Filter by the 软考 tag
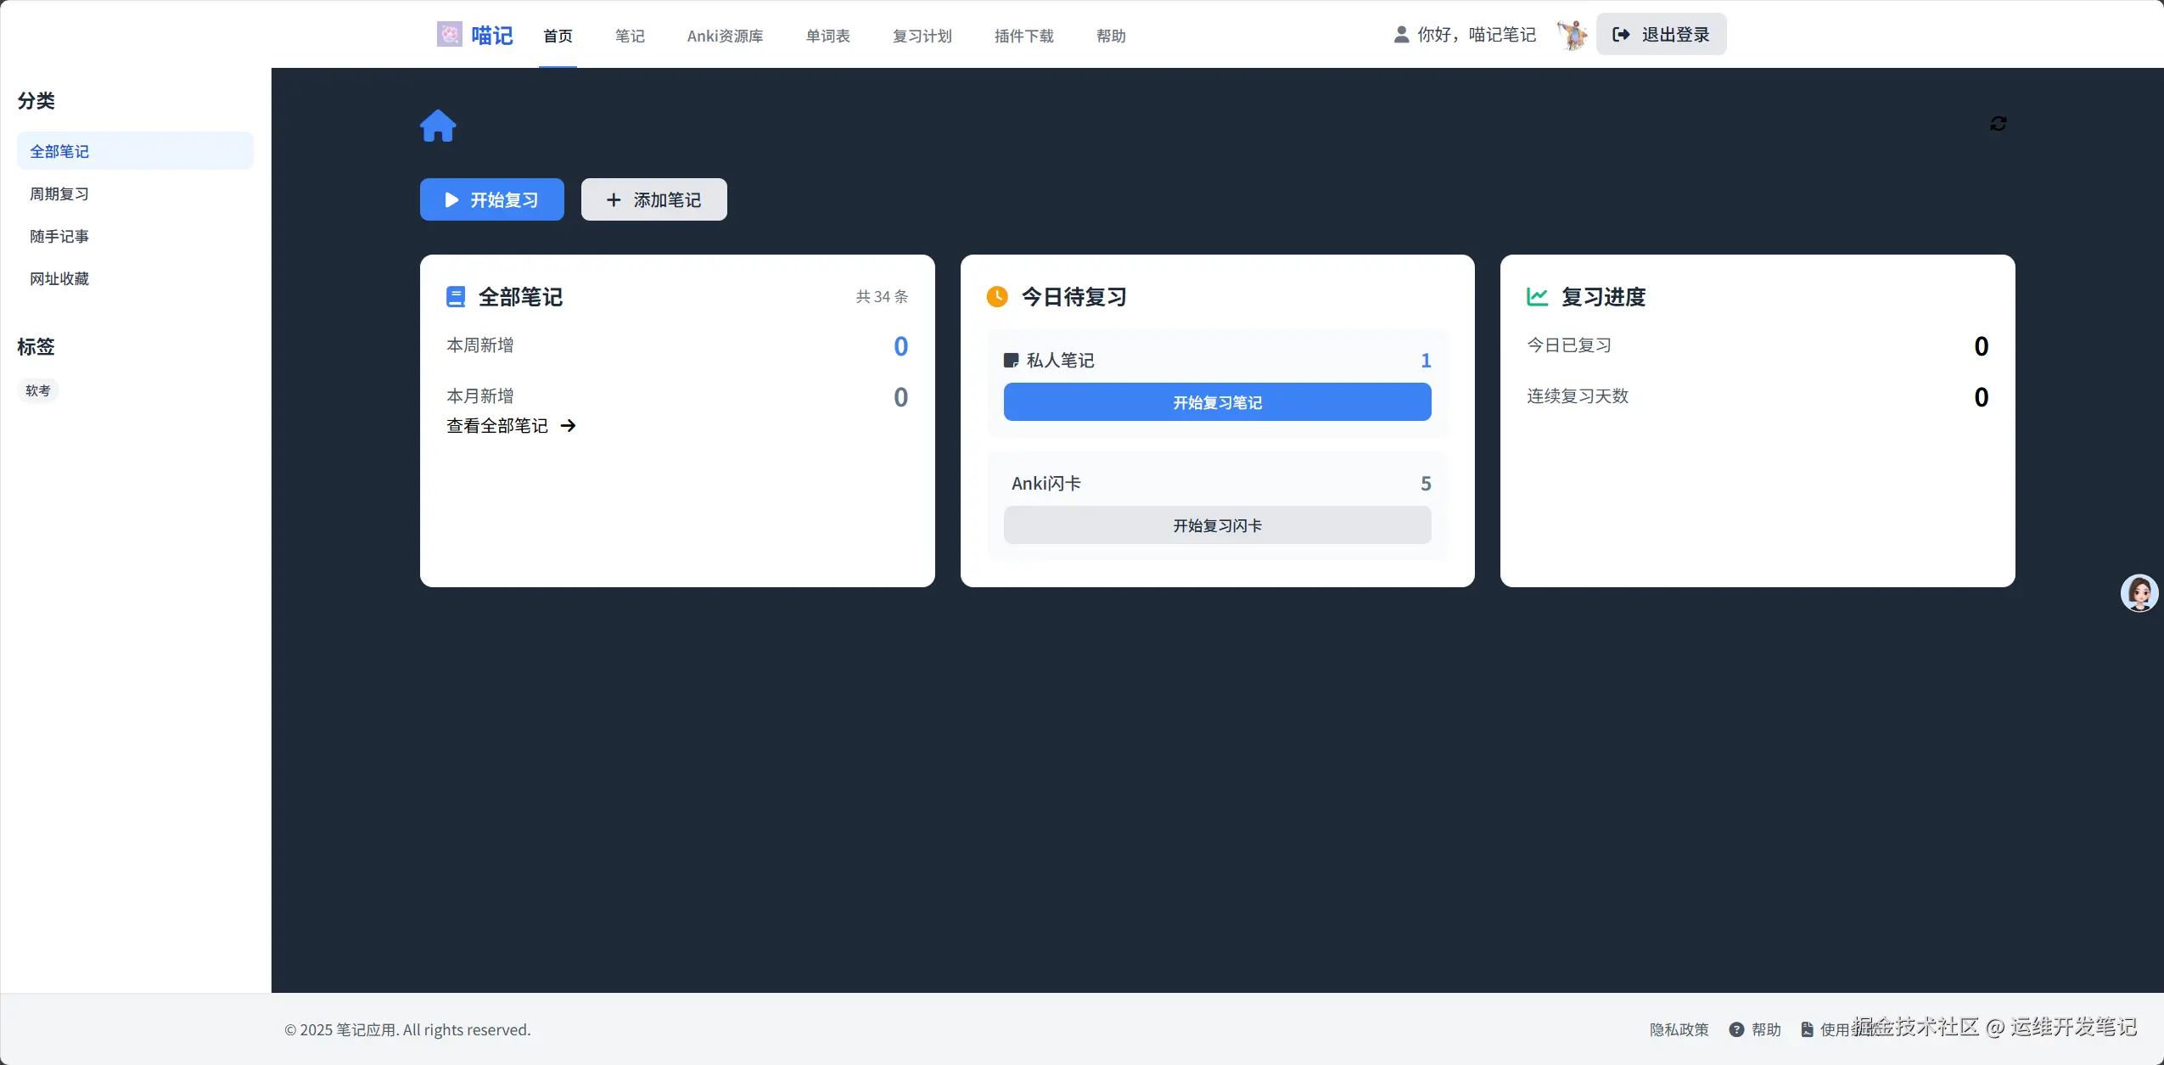This screenshot has width=2164, height=1065. 38,390
